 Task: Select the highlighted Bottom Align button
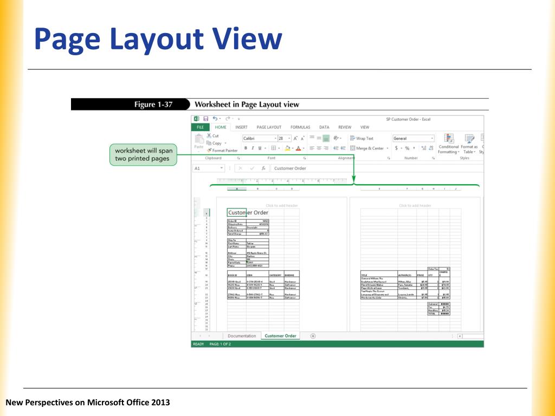point(326,138)
